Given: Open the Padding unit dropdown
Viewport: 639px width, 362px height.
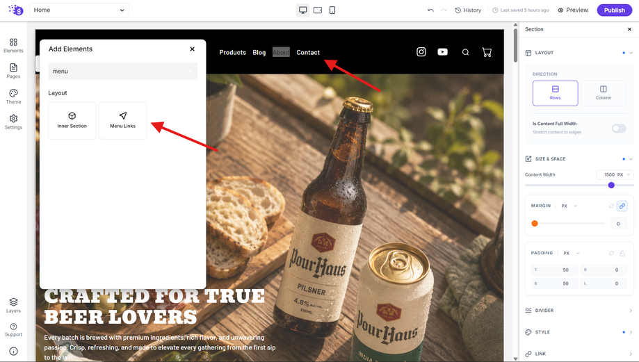Looking at the screenshot, I should [571, 254].
